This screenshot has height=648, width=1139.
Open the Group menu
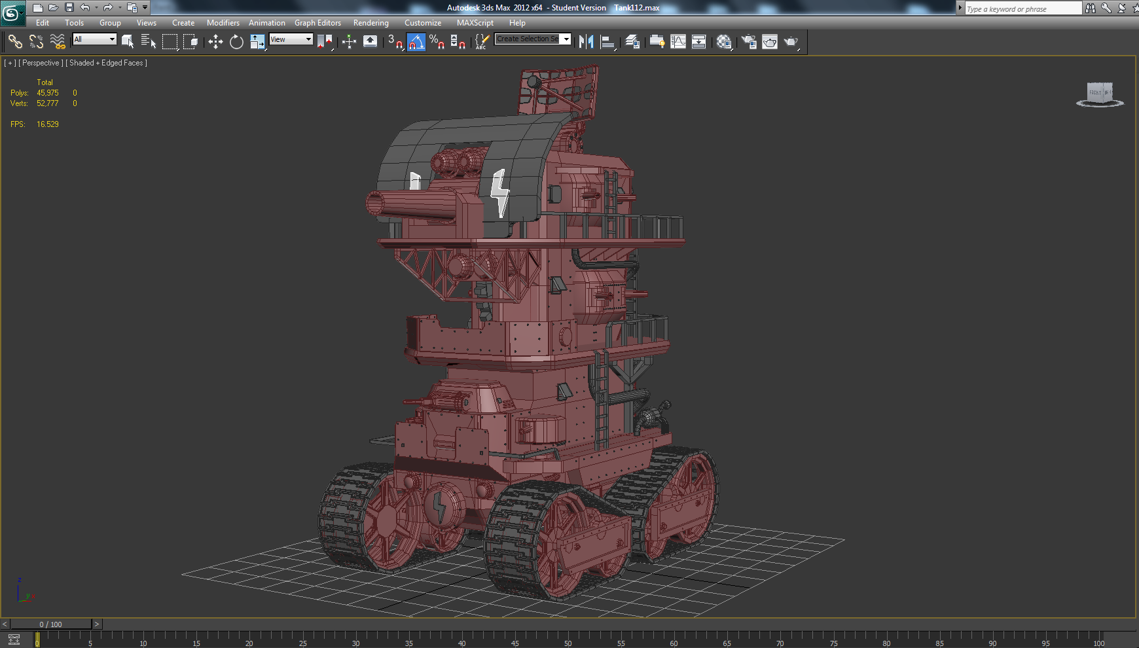click(110, 23)
